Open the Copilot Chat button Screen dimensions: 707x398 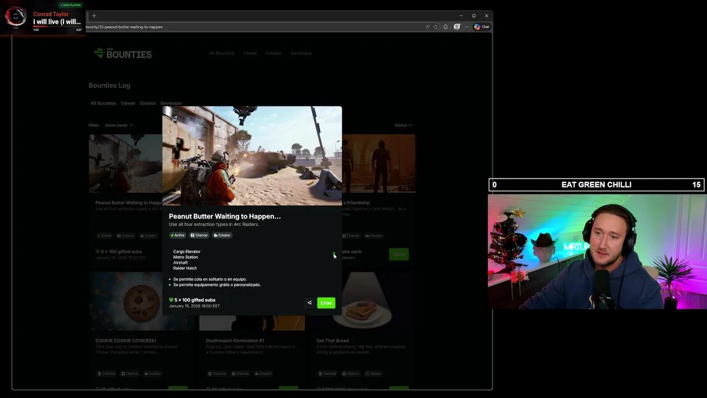tap(482, 27)
